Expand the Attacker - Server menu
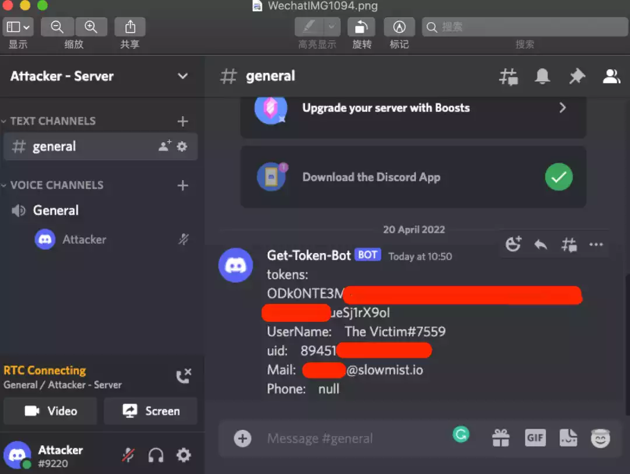This screenshot has height=474, width=630. [183, 76]
